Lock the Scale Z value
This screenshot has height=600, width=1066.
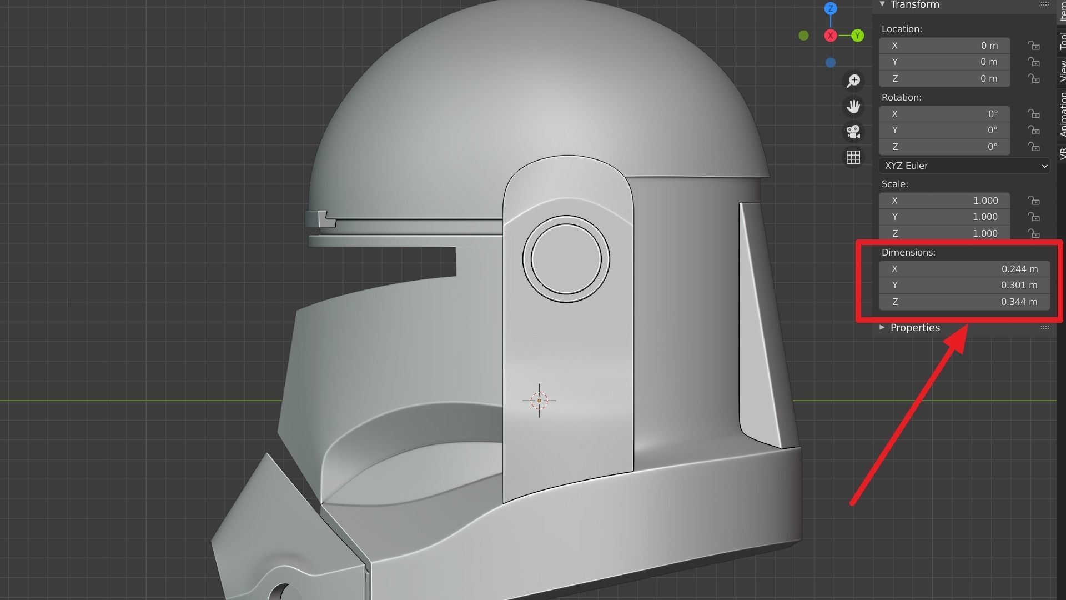click(1033, 233)
